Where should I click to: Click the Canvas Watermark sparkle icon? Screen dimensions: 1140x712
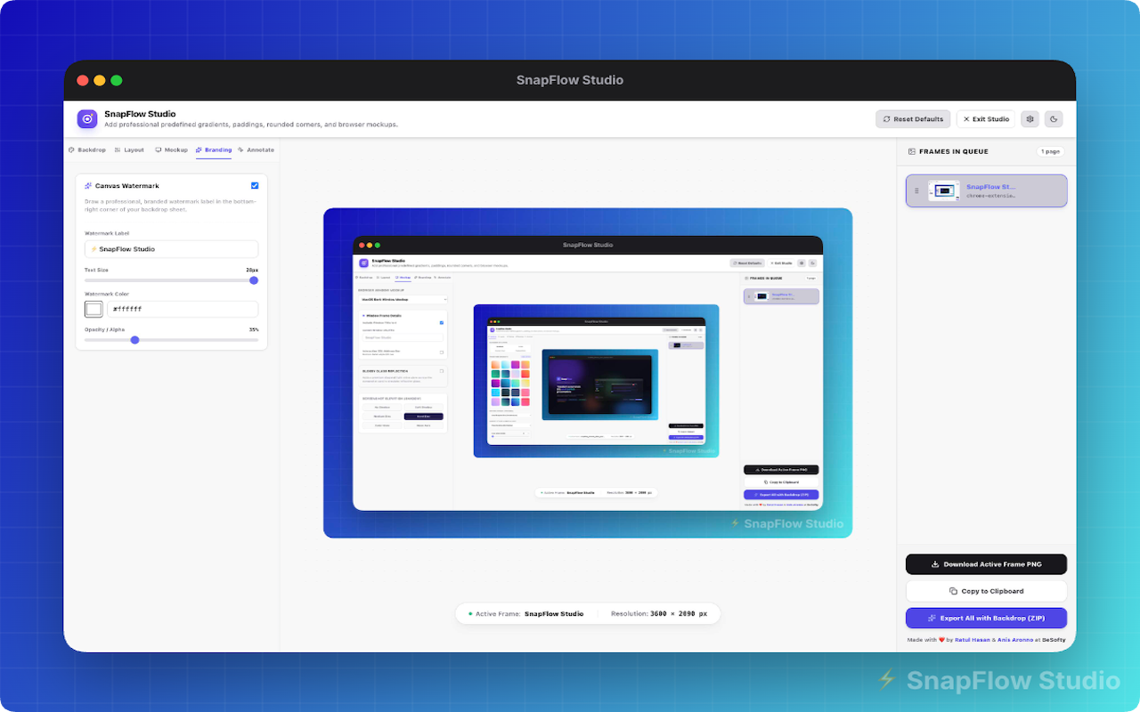(x=88, y=186)
